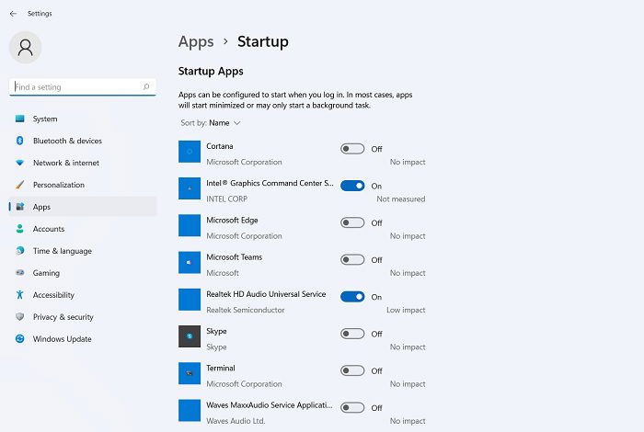Click the Terminal app icon
The width and height of the screenshot is (644, 432).
[x=190, y=373]
